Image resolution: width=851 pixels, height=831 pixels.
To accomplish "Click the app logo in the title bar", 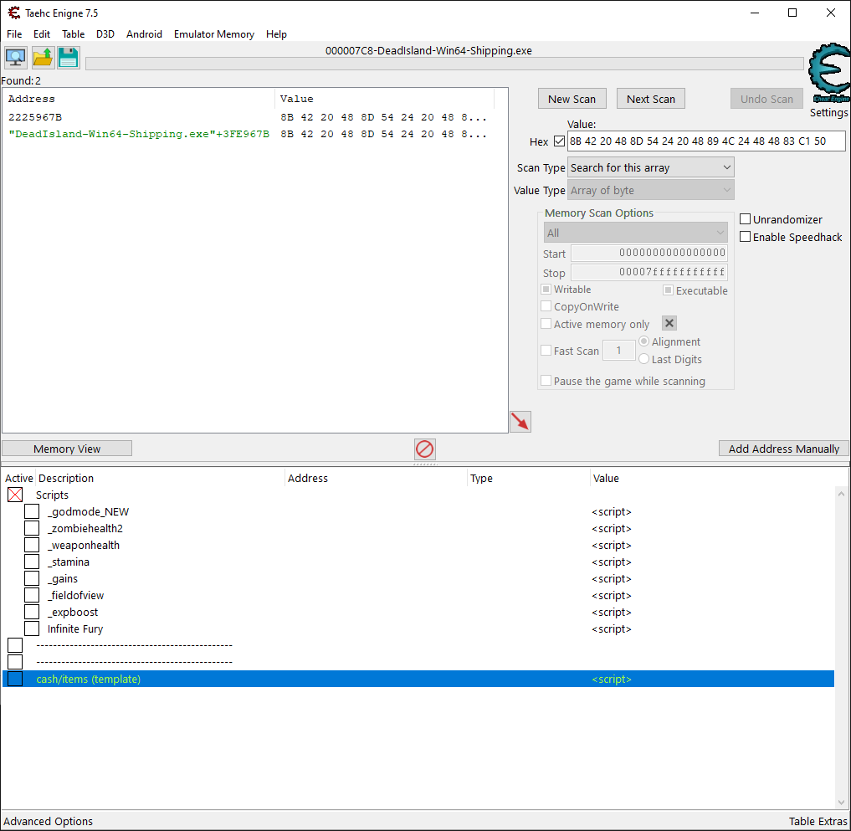I will coord(13,13).
